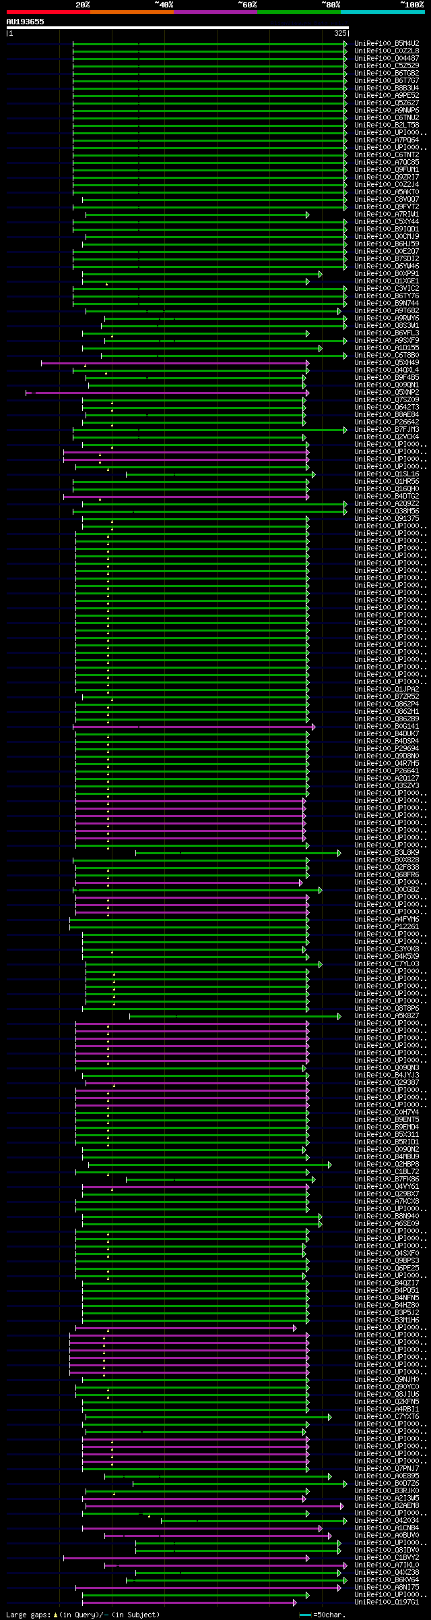Select hit UniRef100_O04487
Screen dimensions: 431x1620
(x=387, y=58)
